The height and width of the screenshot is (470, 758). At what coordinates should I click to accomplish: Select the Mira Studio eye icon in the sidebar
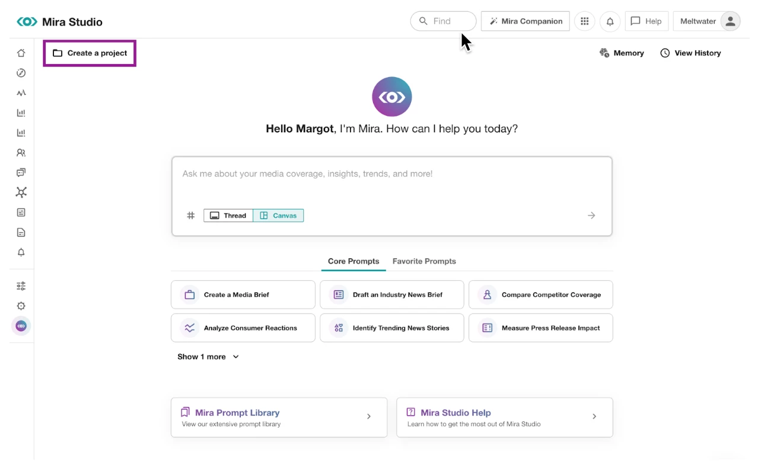tap(21, 326)
